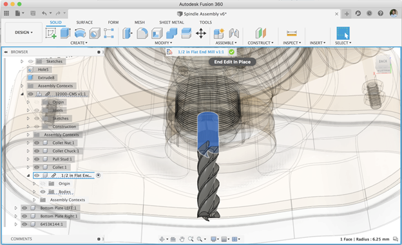Collapse the BROWSER panel arrows

point(6,52)
